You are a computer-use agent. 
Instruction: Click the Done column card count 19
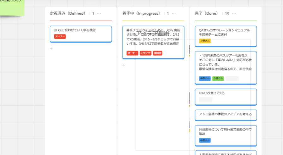(227, 14)
